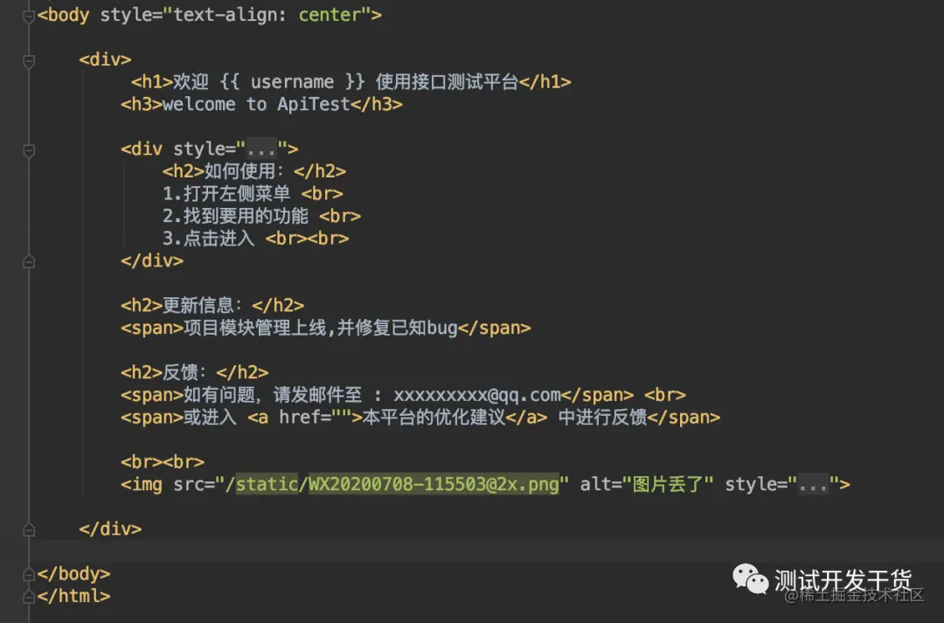The height and width of the screenshot is (623, 944).
Task: Click the '更新信息' h2 heading line
Action: 212,305
